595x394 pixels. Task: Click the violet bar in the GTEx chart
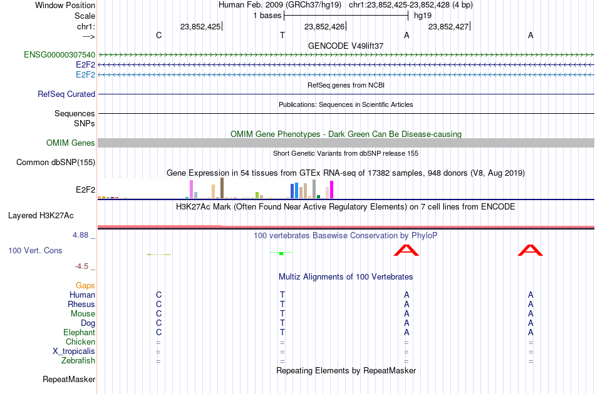191,189
